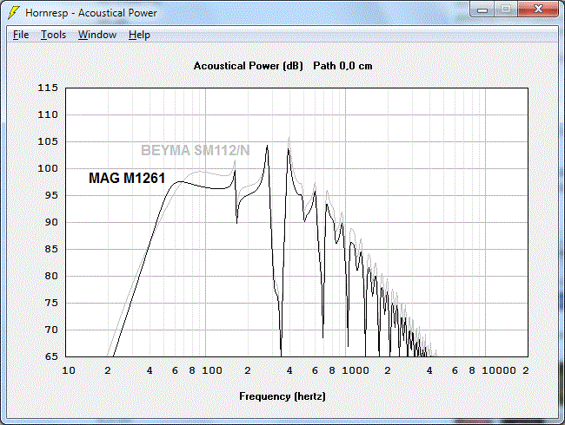Click the MAG M1261 curve label
This screenshot has height=425, width=565.
pos(127,178)
